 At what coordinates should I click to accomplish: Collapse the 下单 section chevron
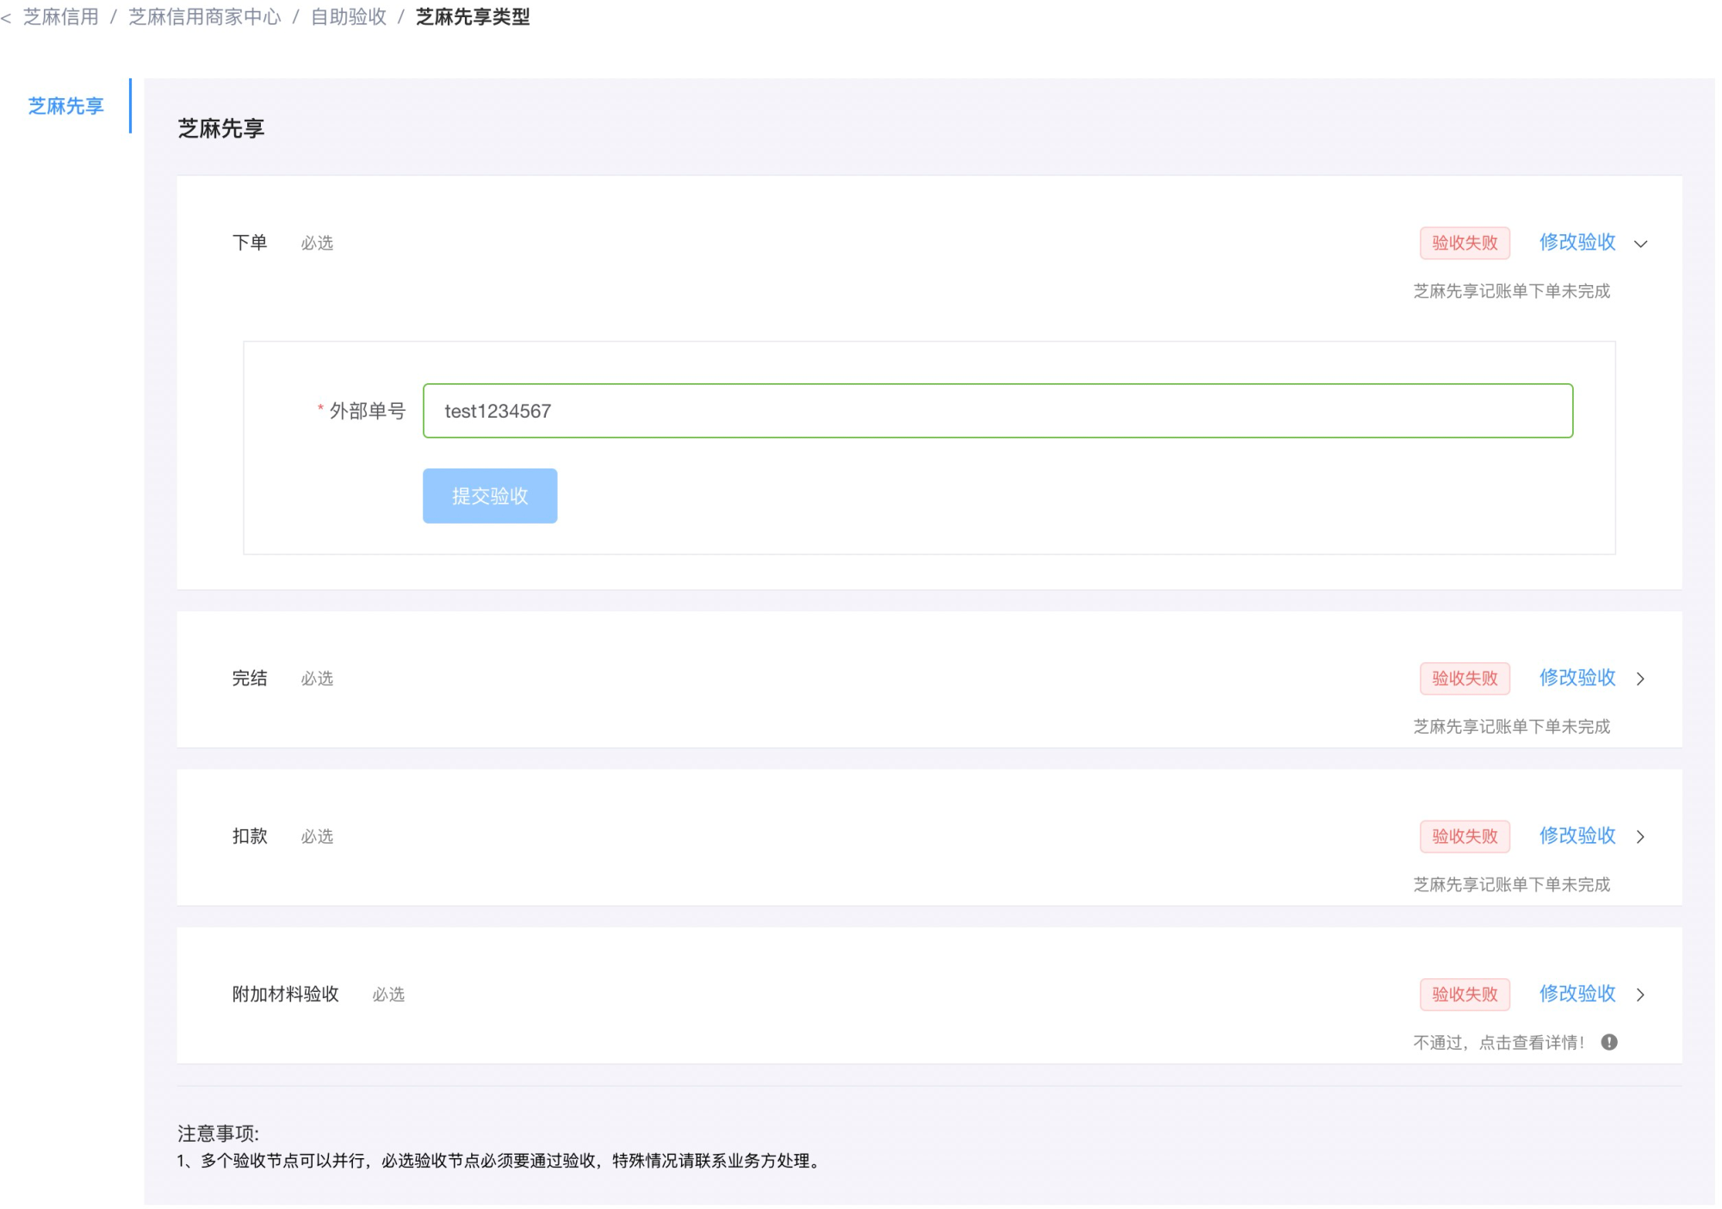pos(1641,244)
